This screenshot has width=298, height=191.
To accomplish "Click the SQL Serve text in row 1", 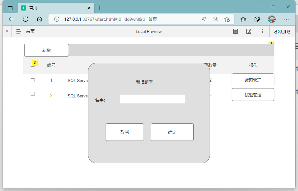I will click(78, 81).
